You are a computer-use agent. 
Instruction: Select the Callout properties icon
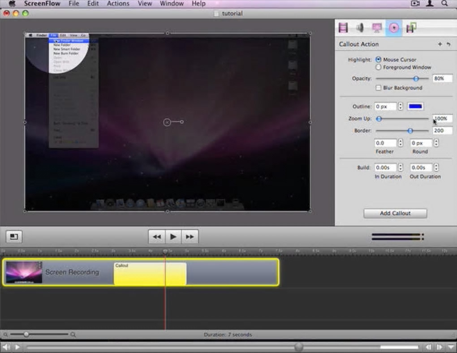click(394, 28)
